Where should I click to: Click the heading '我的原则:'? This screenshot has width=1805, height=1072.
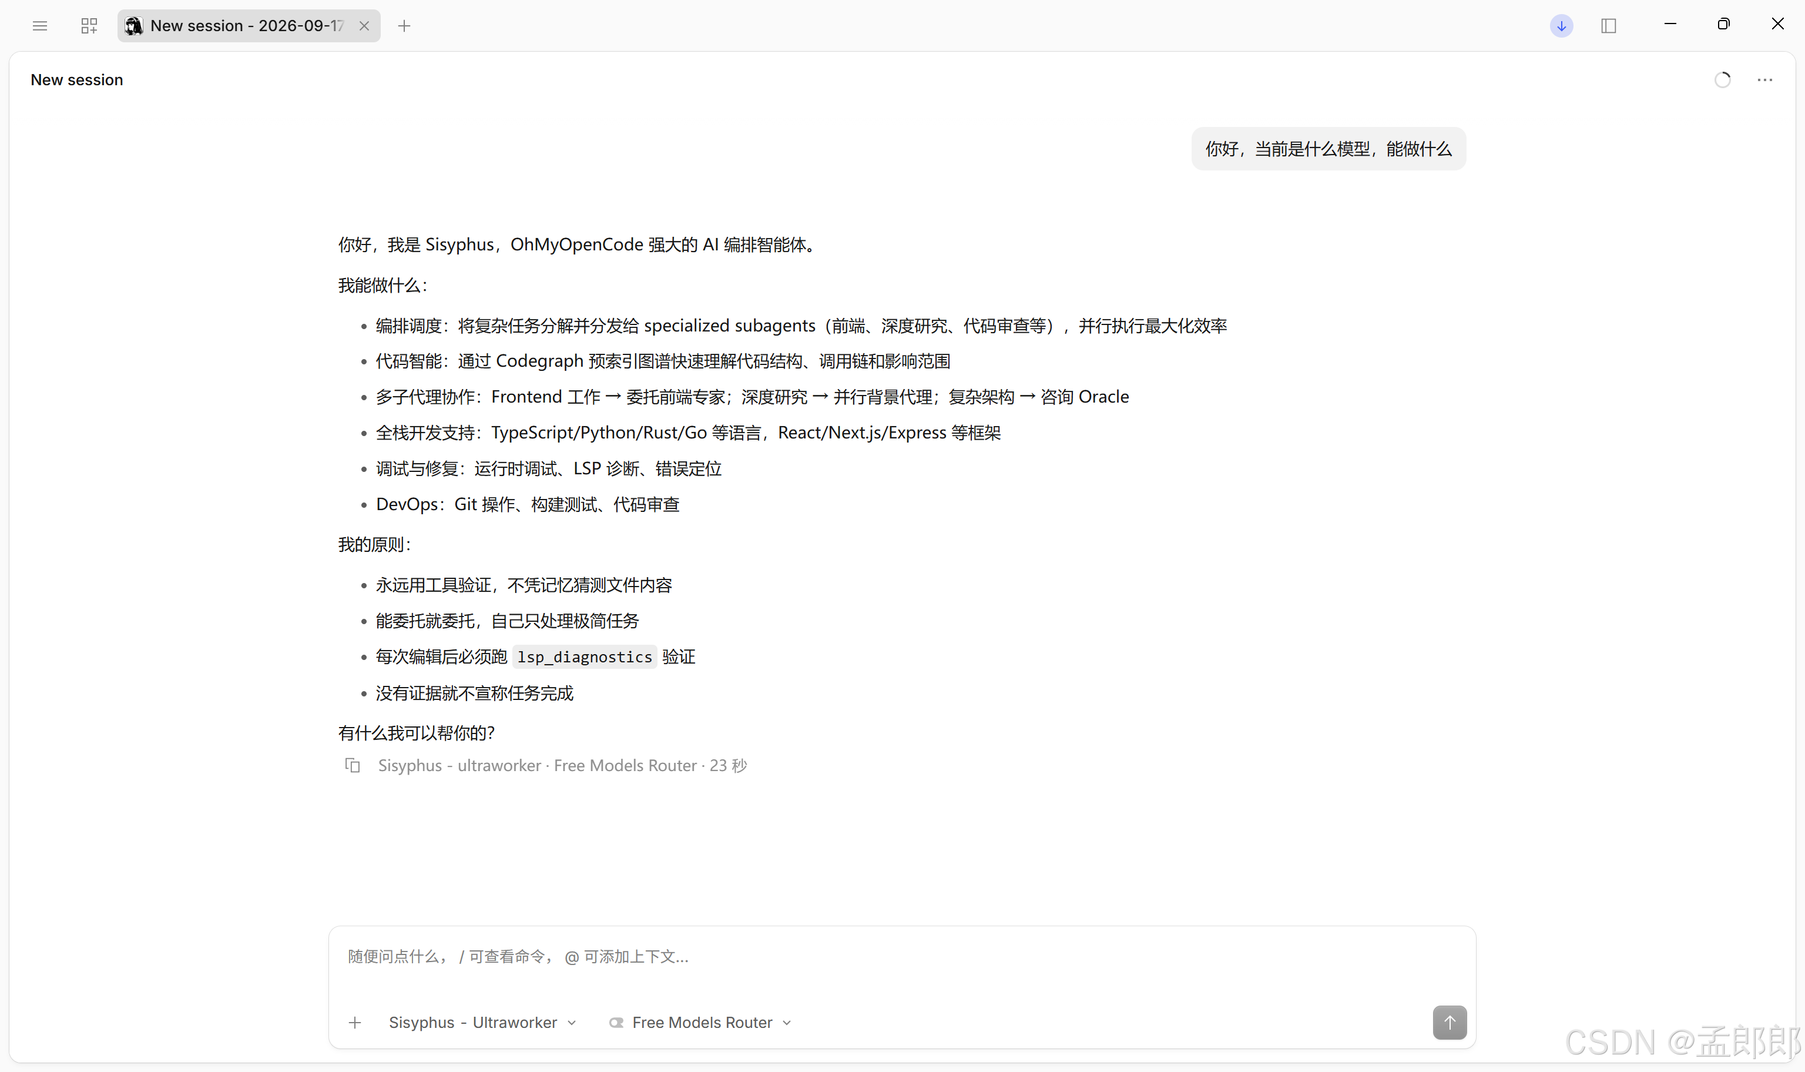(x=374, y=544)
